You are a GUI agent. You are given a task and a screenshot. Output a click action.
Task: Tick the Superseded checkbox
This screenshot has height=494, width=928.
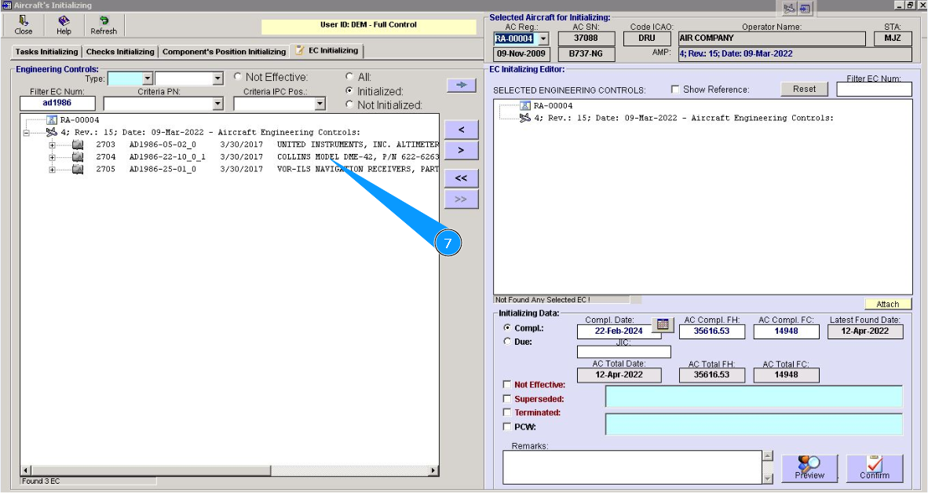pos(507,399)
